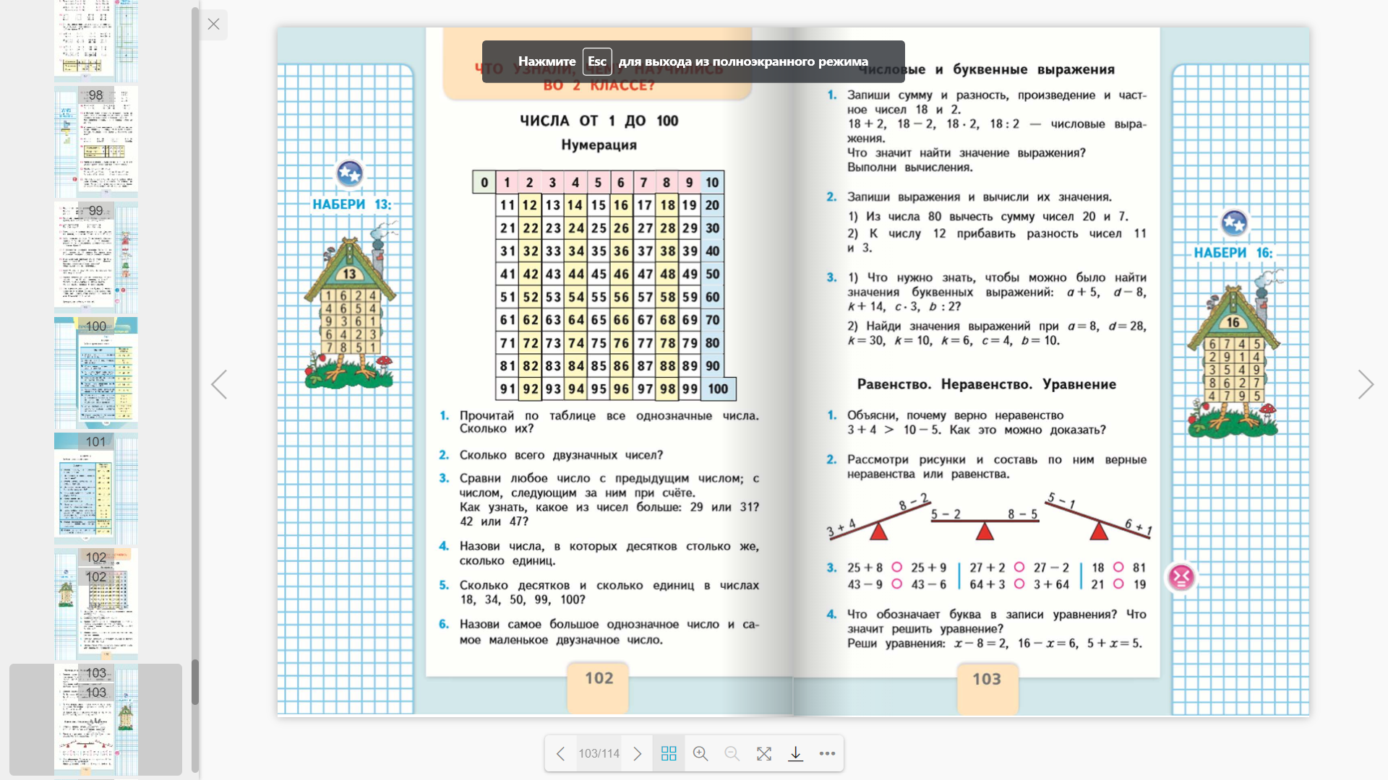Image resolution: width=1388 pixels, height=780 pixels.
Task: Select the highlighted page 103 thumbnail
Action: [x=96, y=719]
